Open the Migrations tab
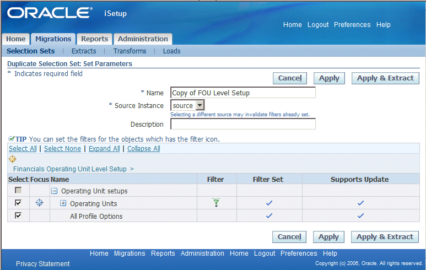 point(53,39)
